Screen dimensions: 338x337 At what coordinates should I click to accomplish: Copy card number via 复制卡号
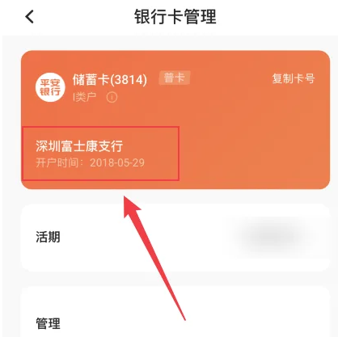[294, 78]
